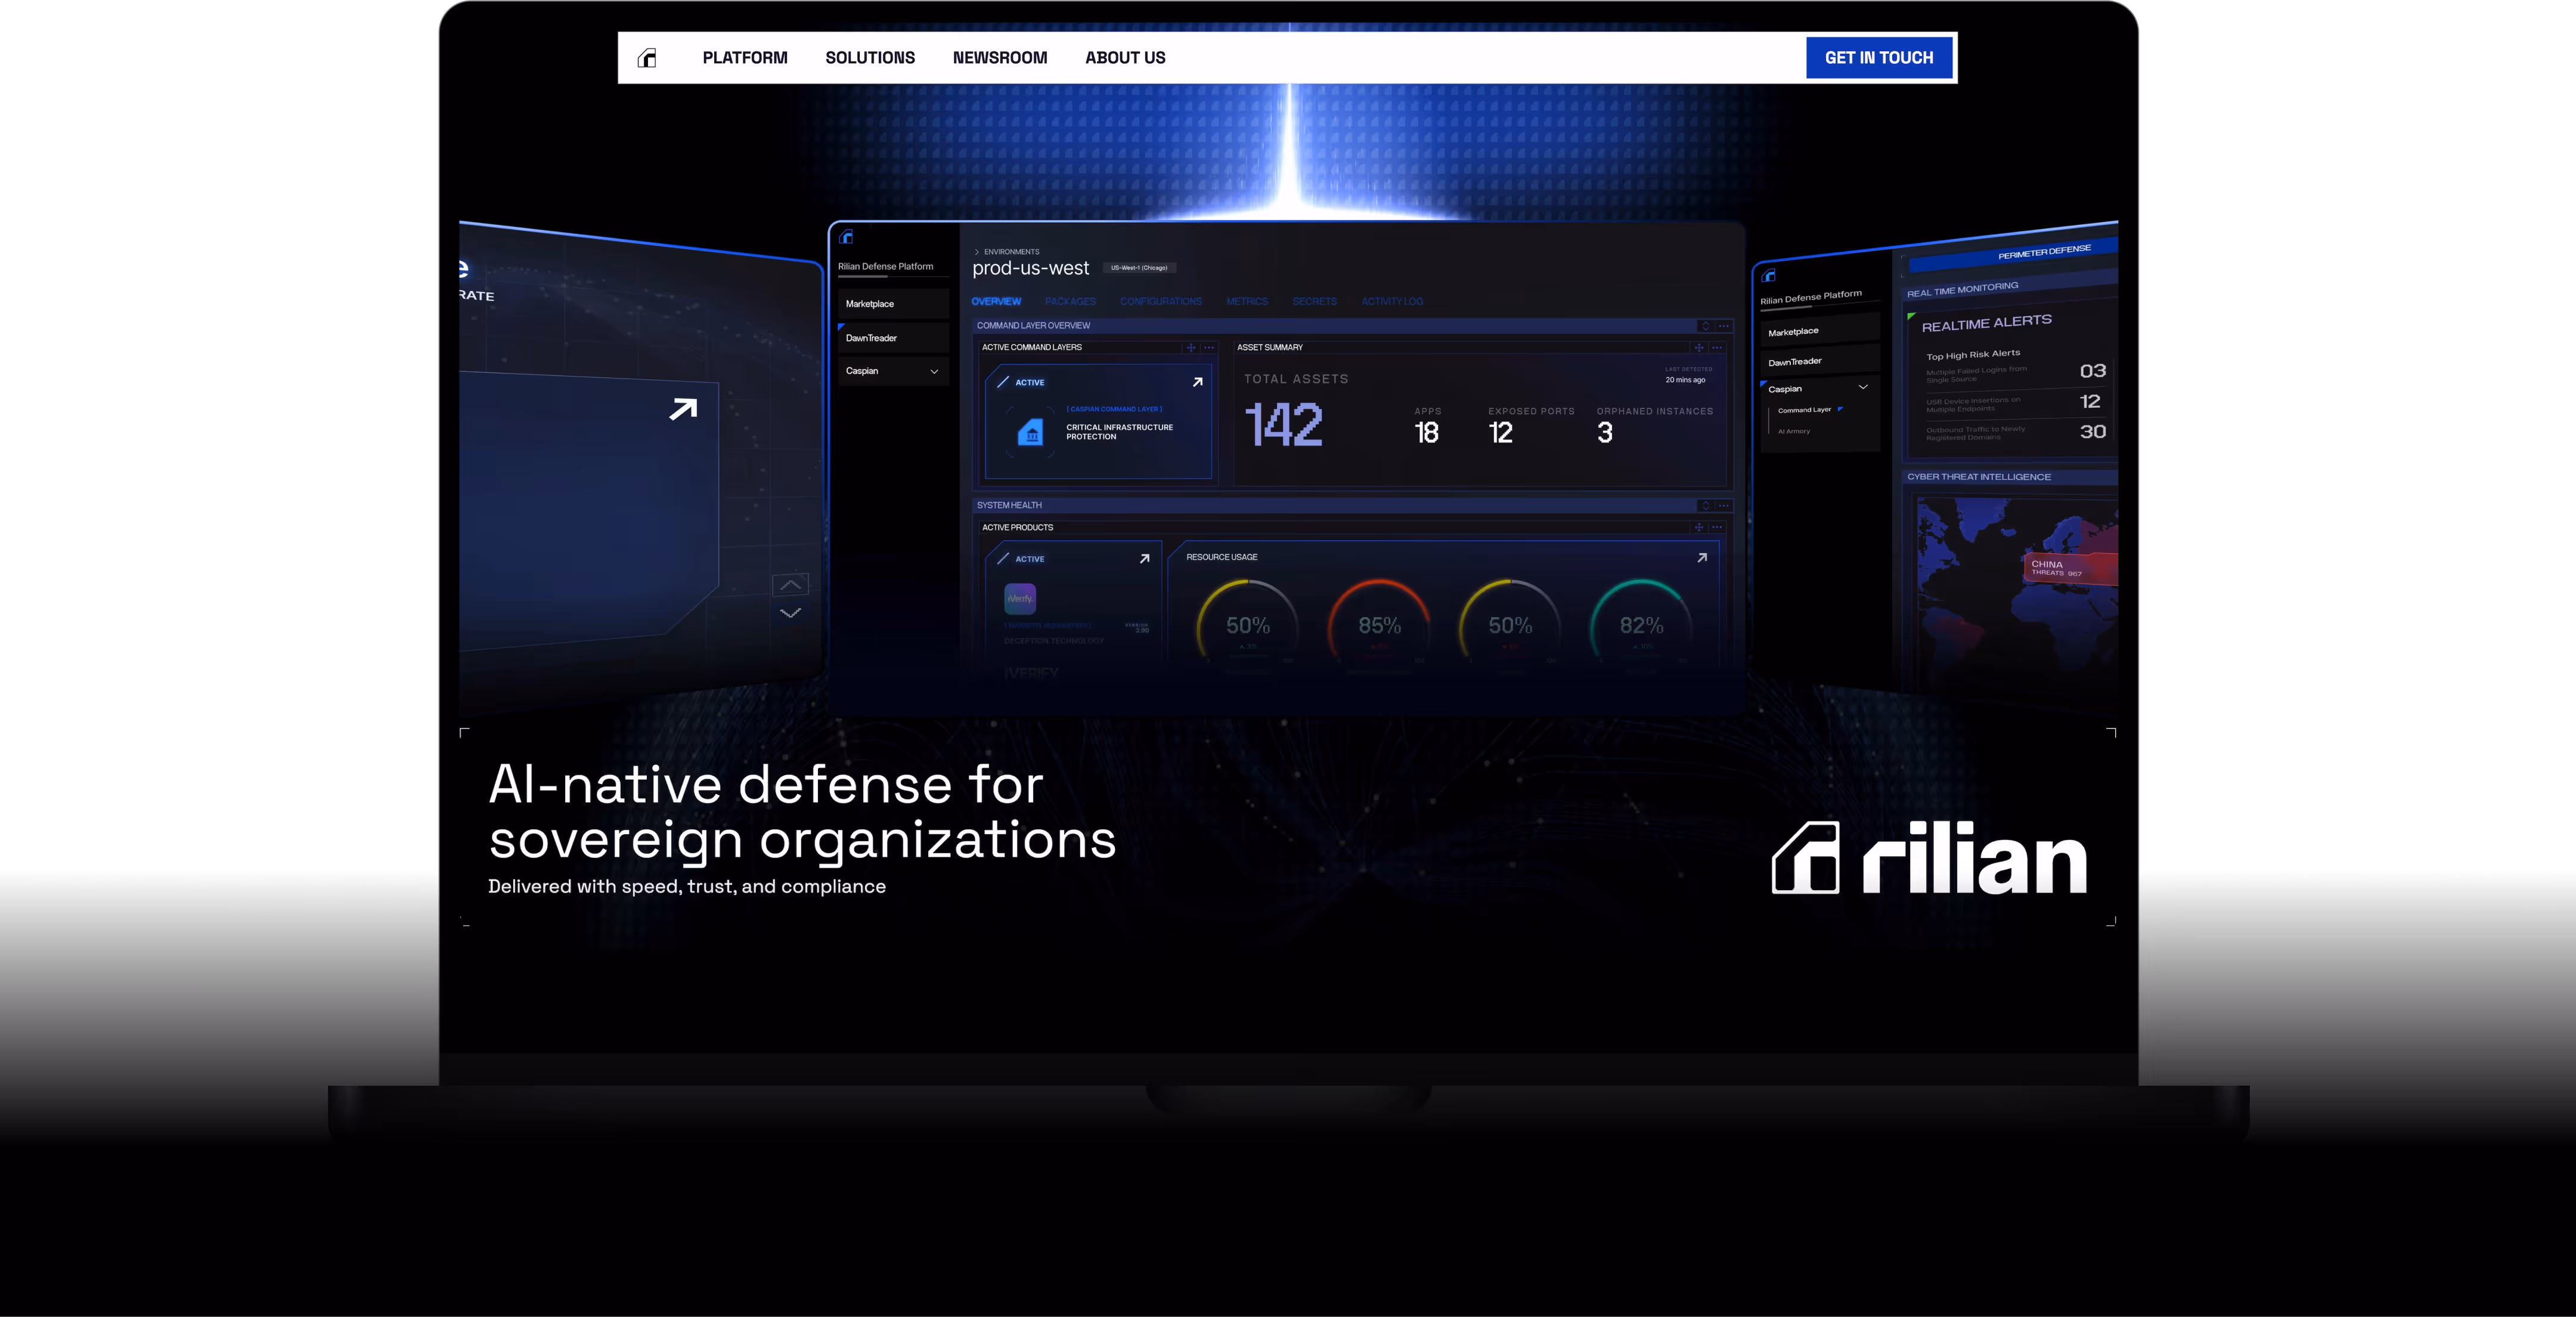
Task: Click the Rilian logo atop the prod-us-west dashboard sidebar
Action: pyautogui.click(x=847, y=237)
